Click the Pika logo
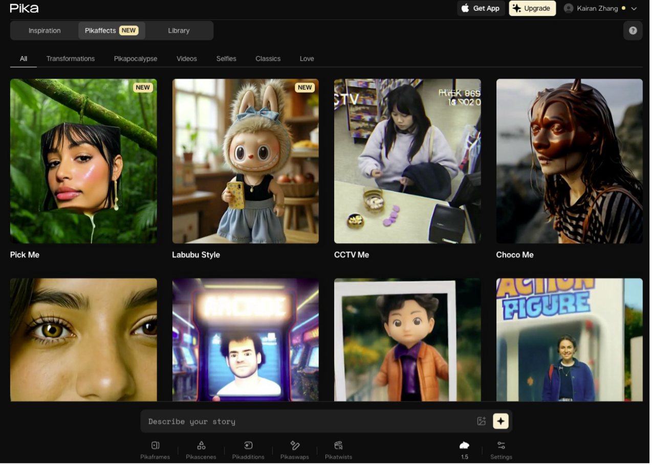 coord(24,8)
